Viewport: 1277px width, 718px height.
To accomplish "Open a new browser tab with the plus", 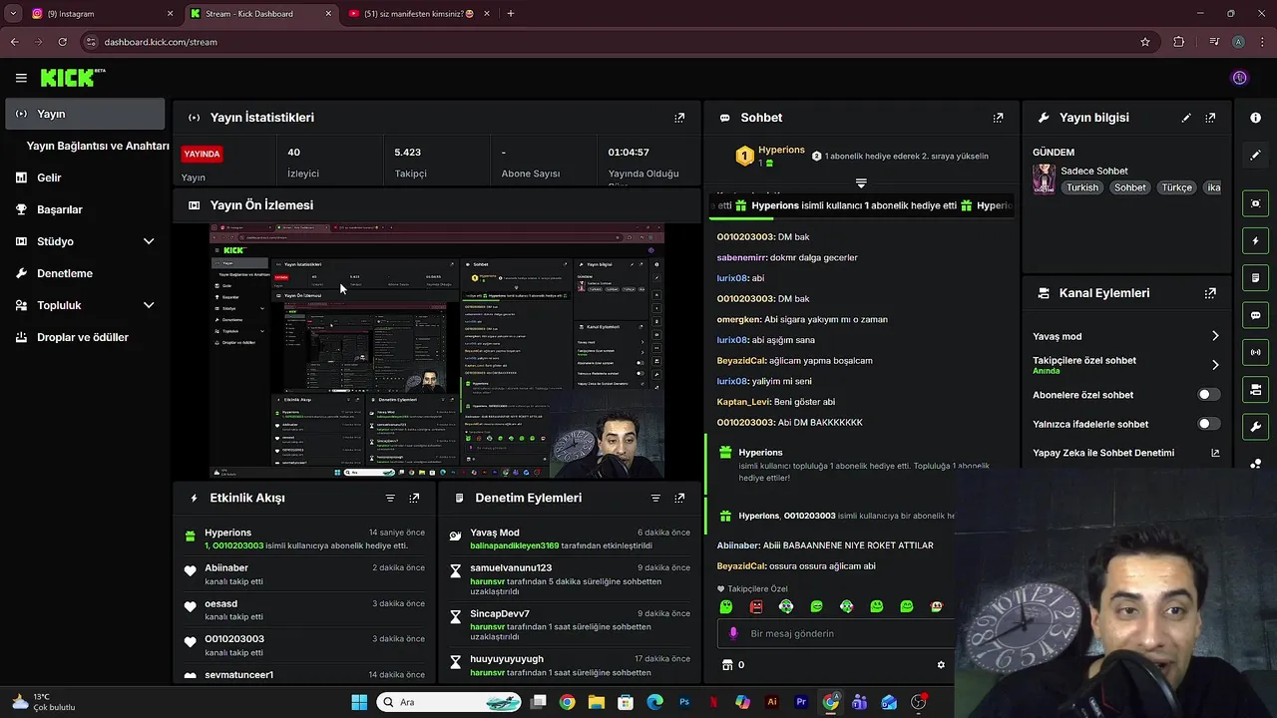I will [x=511, y=14].
